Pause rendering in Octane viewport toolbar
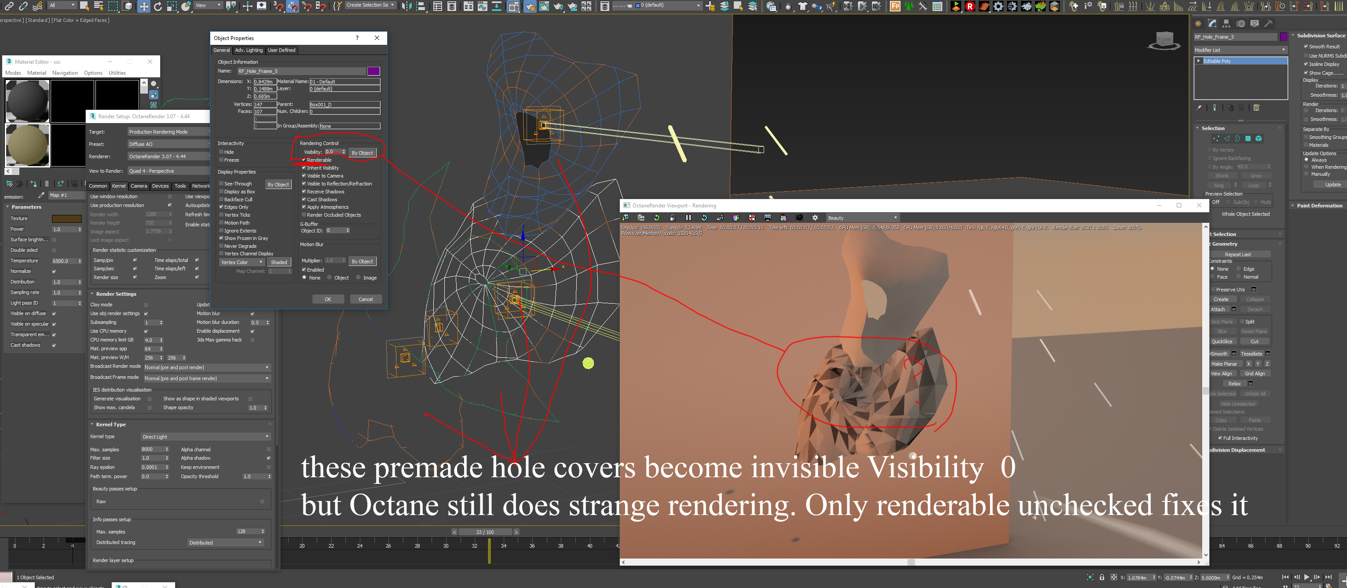Screen dimensions: 1347x588 [x=688, y=218]
